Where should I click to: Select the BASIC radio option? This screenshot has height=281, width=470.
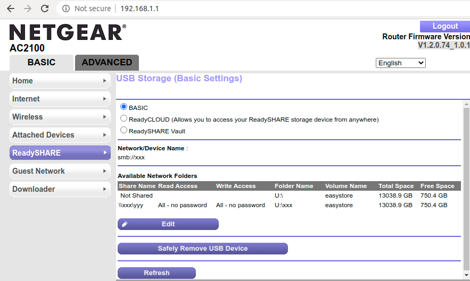[x=123, y=107]
